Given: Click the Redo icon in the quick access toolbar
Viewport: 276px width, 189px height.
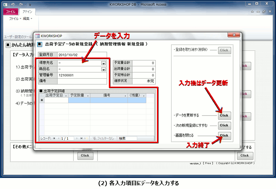Looking at the screenshot, I should [x=21, y=5].
